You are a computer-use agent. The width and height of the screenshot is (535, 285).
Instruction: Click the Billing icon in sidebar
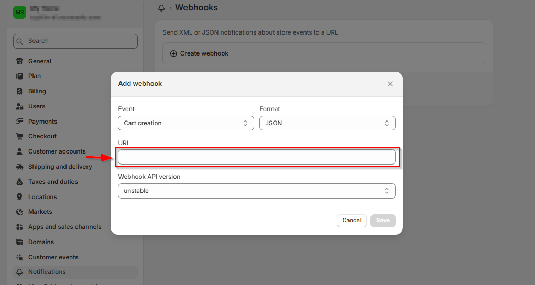tap(20, 91)
